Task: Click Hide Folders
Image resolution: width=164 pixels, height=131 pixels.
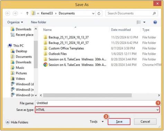Action: pyautogui.click(x=17, y=122)
